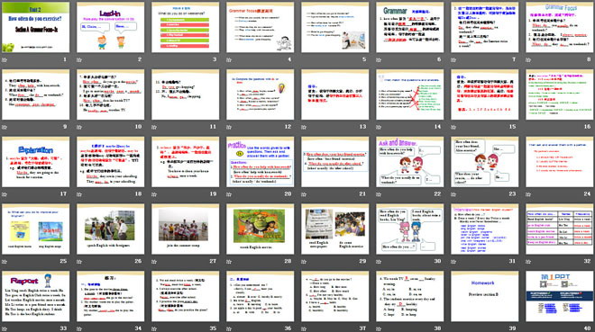Viewport: 595px width, 332px height.
Task: Click the animation star under slide 3
Action: point(154,59)
